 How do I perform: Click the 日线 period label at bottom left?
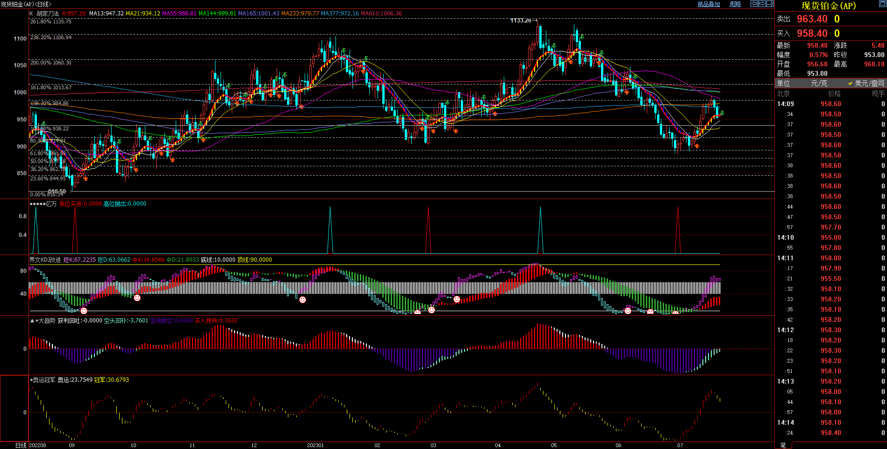(21, 445)
